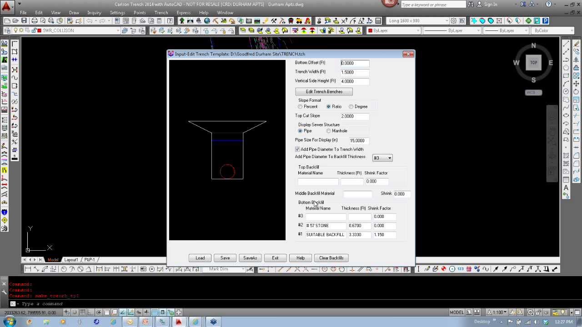Click the SaveAs button
The height and width of the screenshot is (327, 582).
coord(250,258)
